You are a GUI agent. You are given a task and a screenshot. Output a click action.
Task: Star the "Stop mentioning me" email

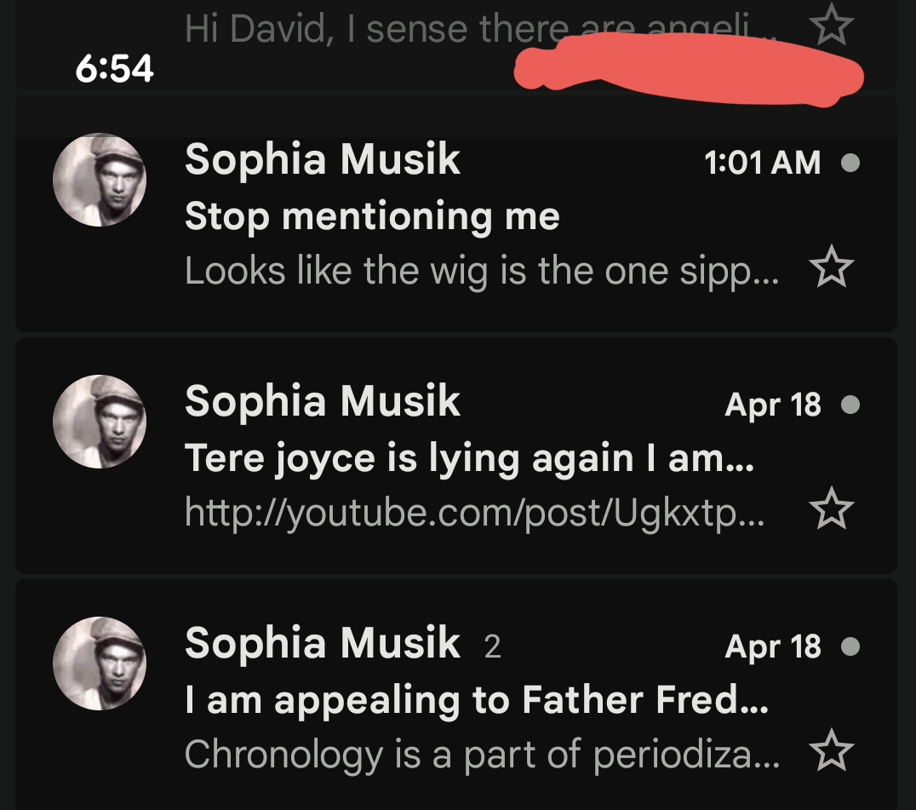tap(831, 268)
